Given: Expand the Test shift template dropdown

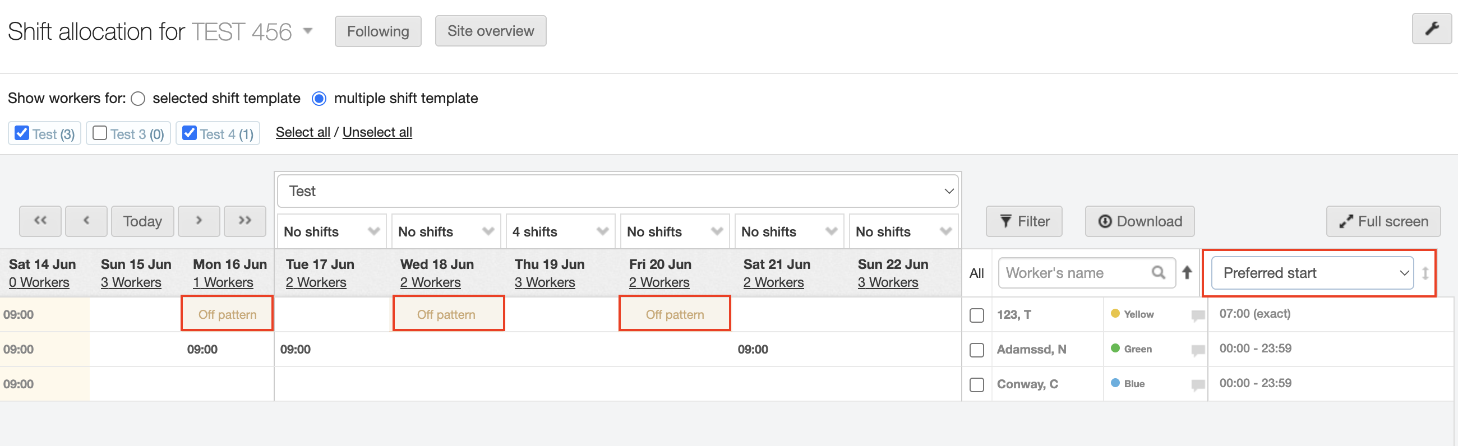Looking at the screenshot, I should pos(617,191).
